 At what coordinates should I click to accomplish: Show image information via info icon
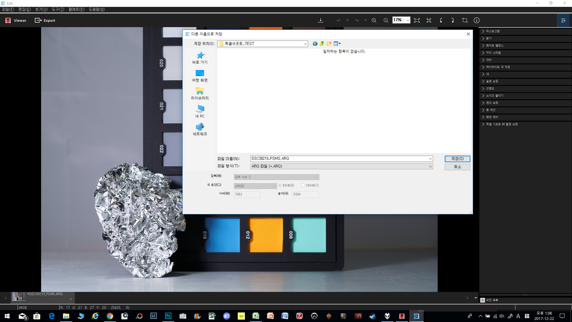pos(476,20)
